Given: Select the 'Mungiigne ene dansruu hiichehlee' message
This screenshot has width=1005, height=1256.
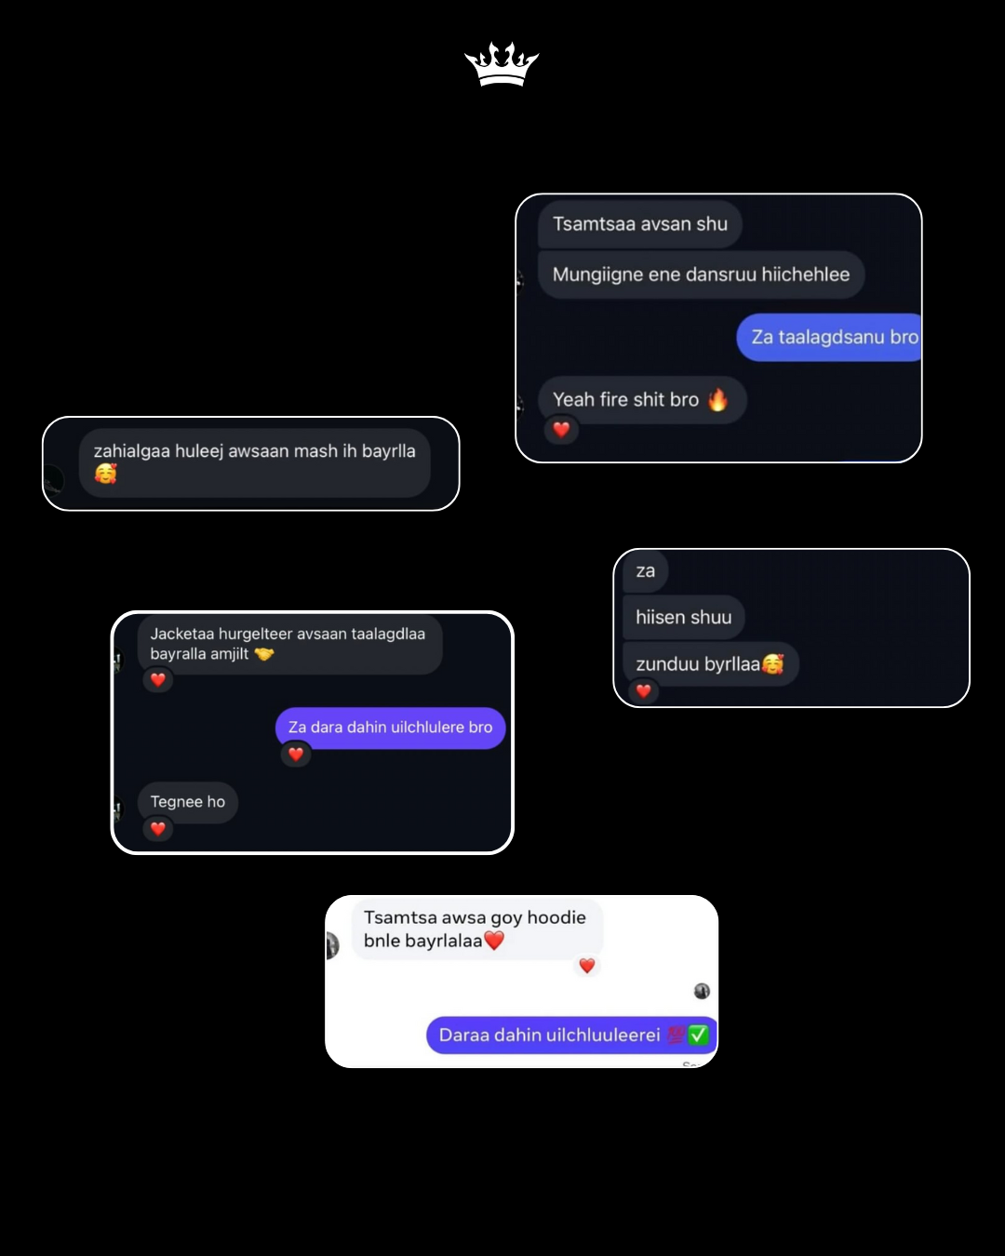Looking at the screenshot, I should point(702,274).
